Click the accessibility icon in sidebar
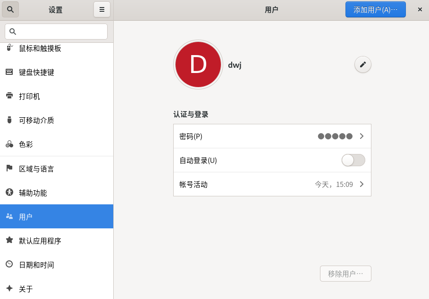 [9, 192]
